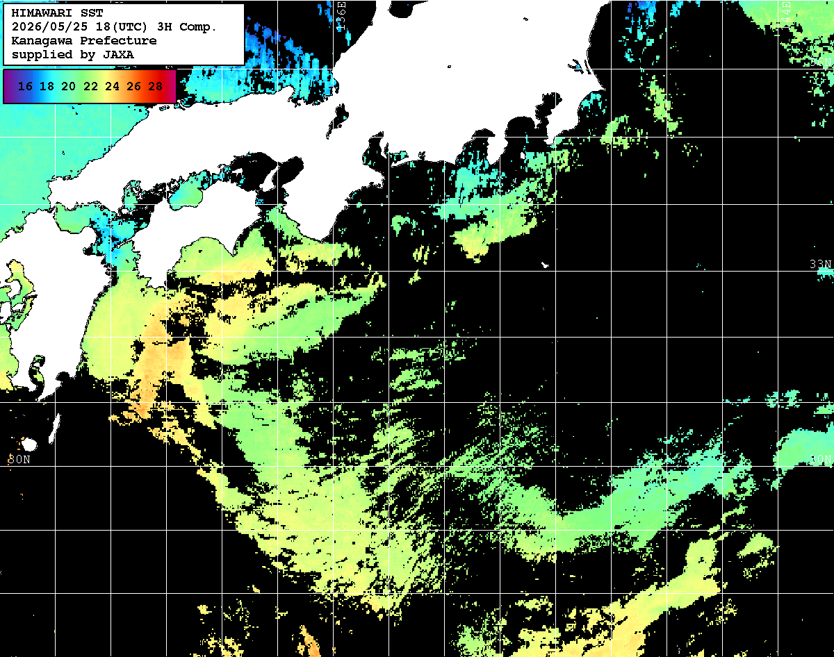Pick the 20 degree cyan legend value
This screenshot has height=657, width=834.
(x=68, y=87)
